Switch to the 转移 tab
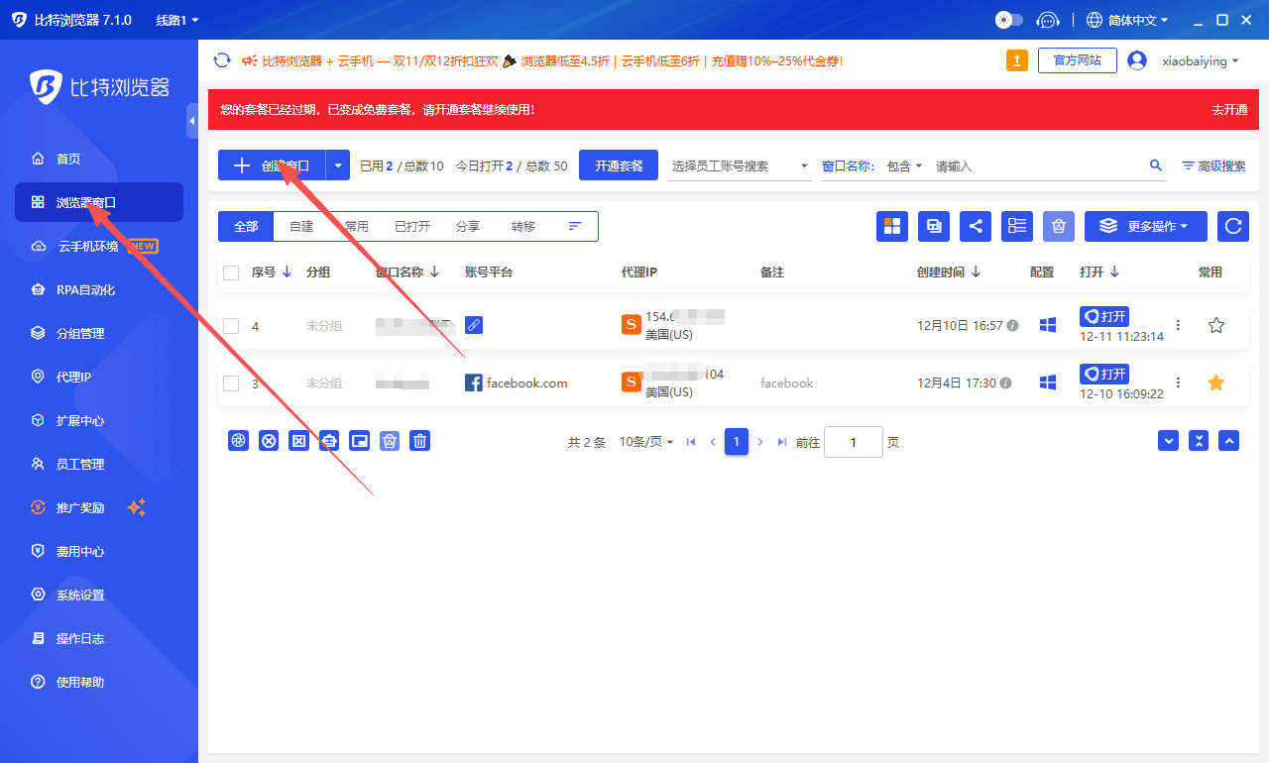 (x=523, y=226)
